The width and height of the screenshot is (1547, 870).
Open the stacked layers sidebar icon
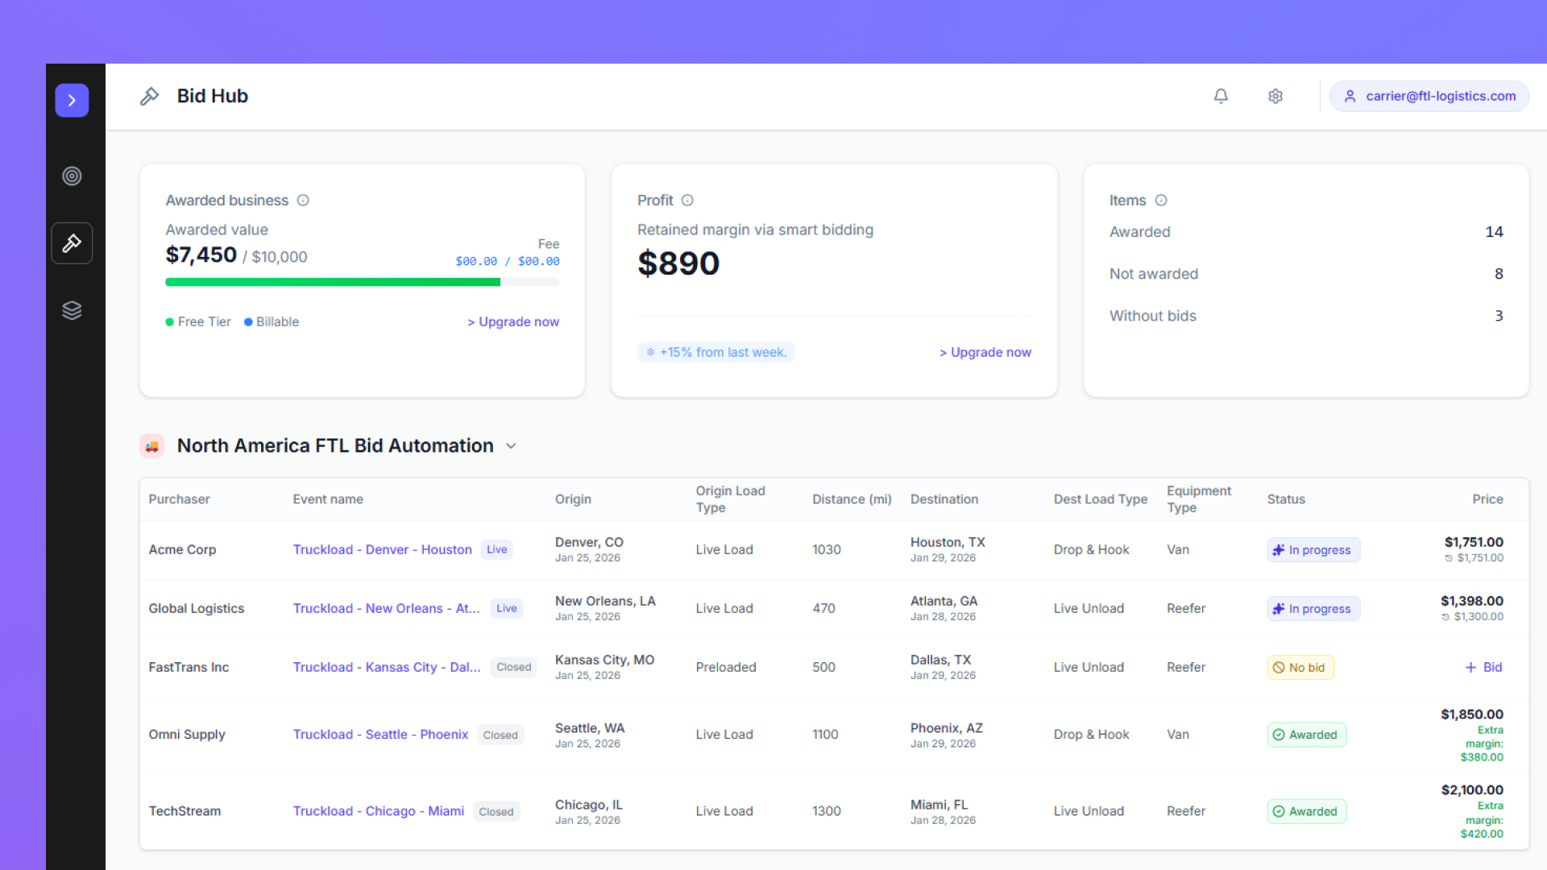[72, 310]
